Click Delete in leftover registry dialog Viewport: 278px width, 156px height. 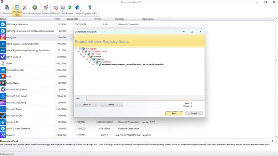click(x=111, y=105)
